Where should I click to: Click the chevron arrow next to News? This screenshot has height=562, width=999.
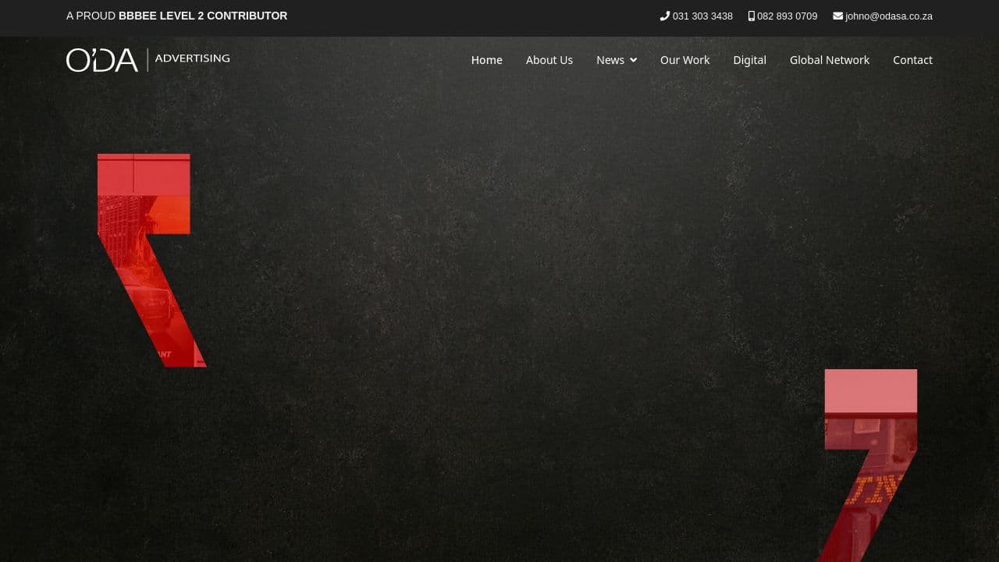pyautogui.click(x=633, y=59)
